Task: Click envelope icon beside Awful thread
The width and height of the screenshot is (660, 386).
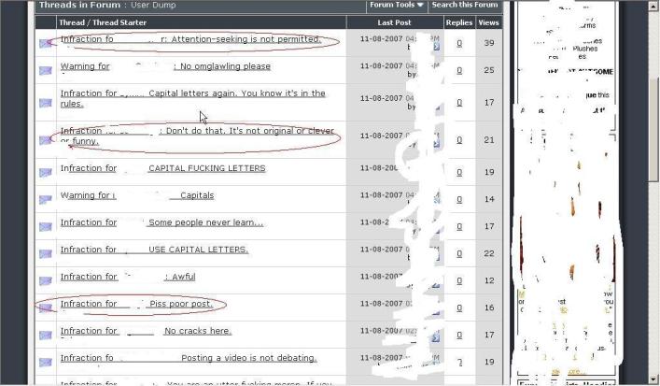Action: coord(46,280)
